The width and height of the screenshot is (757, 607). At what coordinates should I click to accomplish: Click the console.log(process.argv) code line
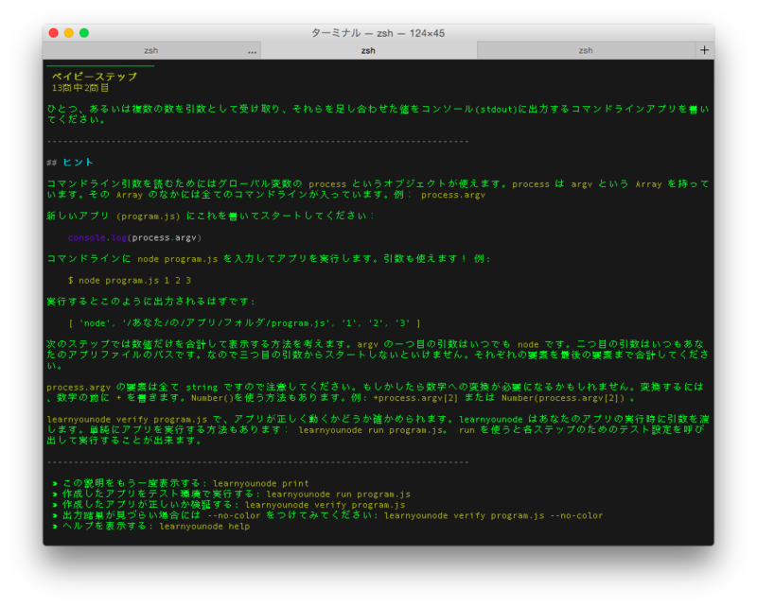tap(134, 237)
